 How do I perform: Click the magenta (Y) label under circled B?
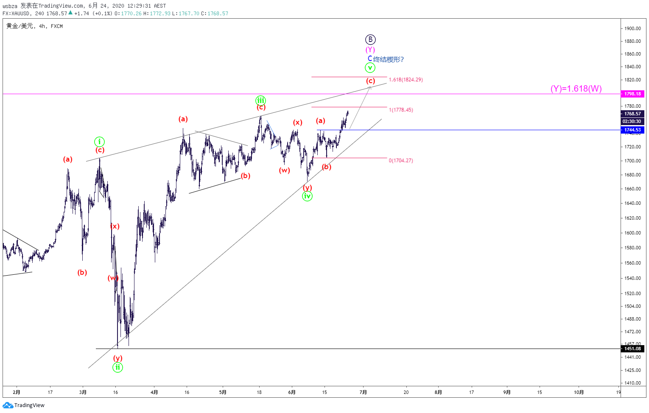pos(370,50)
